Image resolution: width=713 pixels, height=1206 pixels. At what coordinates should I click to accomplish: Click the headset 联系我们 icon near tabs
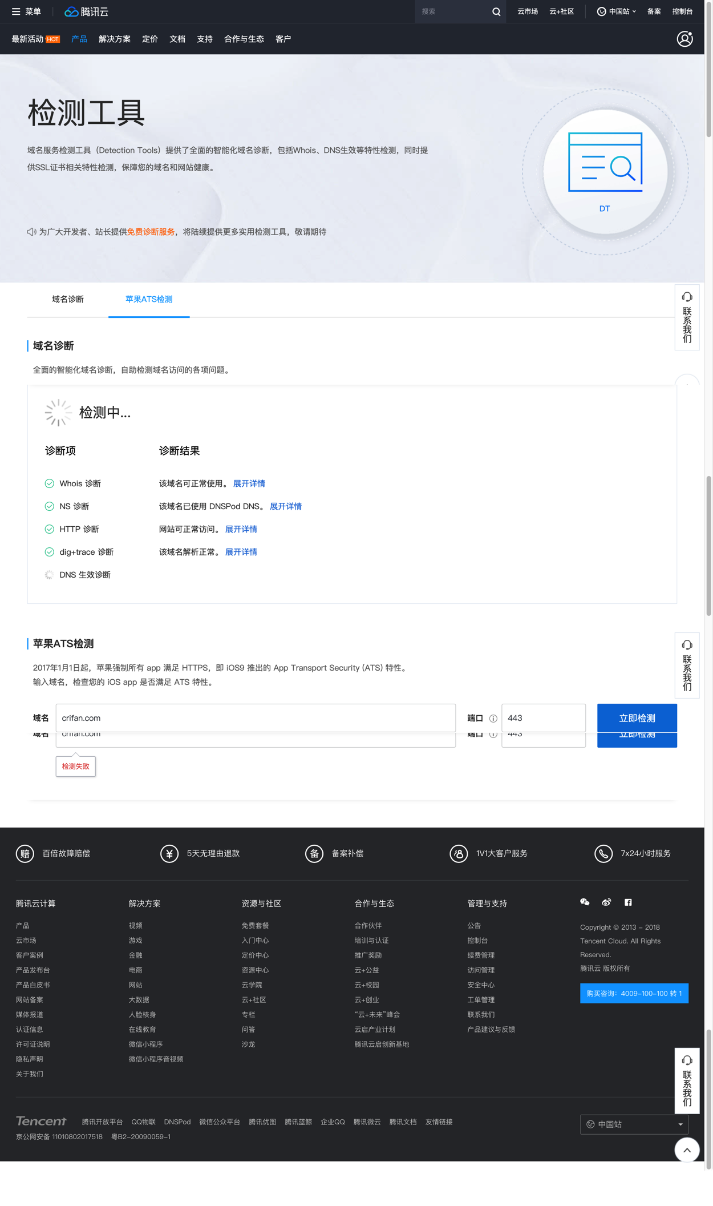(687, 297)
